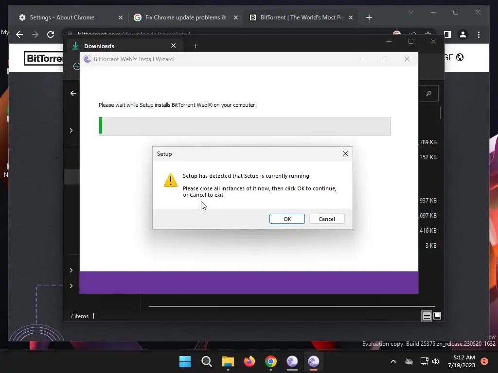Image resolution: width=498 pixels, height=373 pixels.
Task: Open File Explorer from taskbar
Action: tap(228, 361)
